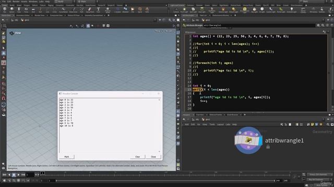Screen dimensions: 334x187
Task: Add a Point Light from shelf
Action: tap(184, 10)
